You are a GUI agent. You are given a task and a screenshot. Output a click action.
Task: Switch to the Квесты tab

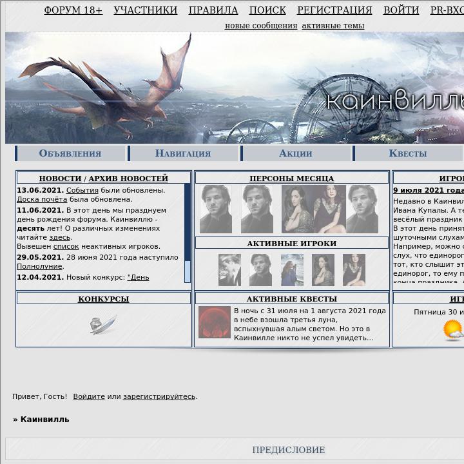pos(407,153)
